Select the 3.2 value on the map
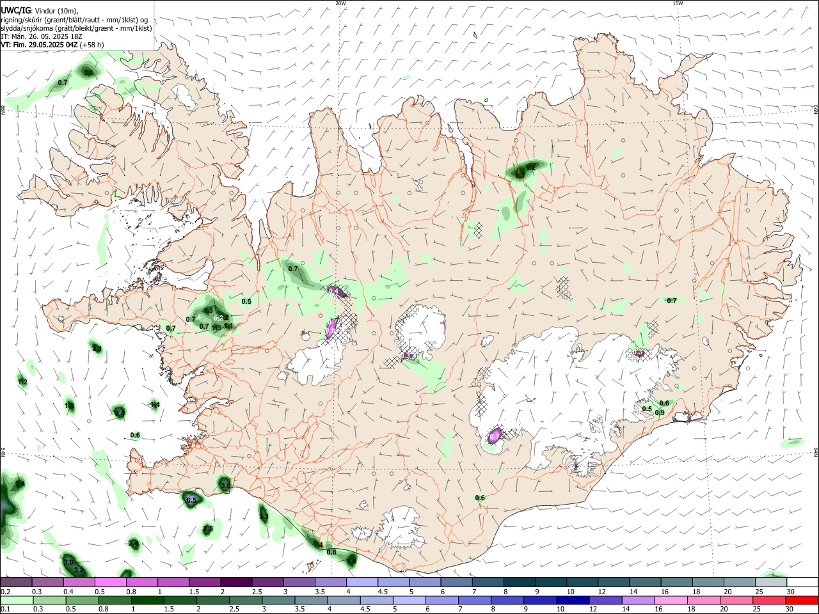The image size is (819, 614). point(79,570)
